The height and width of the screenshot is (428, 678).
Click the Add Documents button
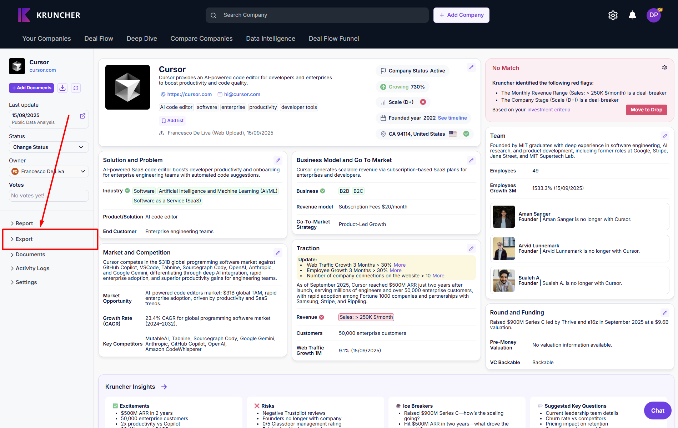31,88
